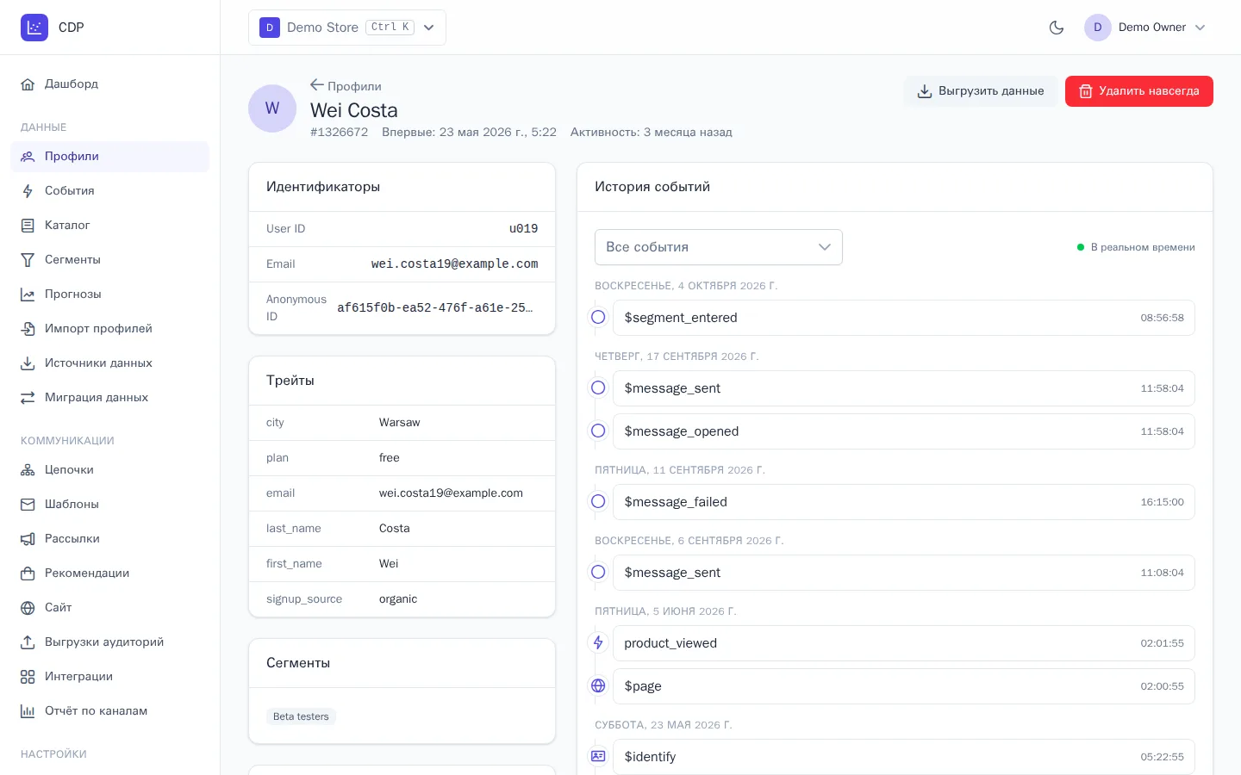Image resolution: width=1241 pixels, height=775 pixels.
Task: Click «Выгрузить данные» button
Action: pyautogui.click(x=981, y=91)
